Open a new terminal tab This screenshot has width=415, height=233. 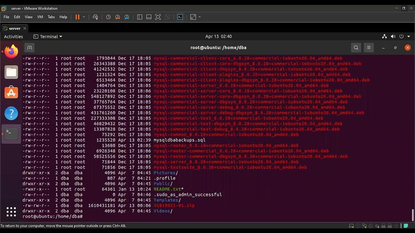(30, 48)
